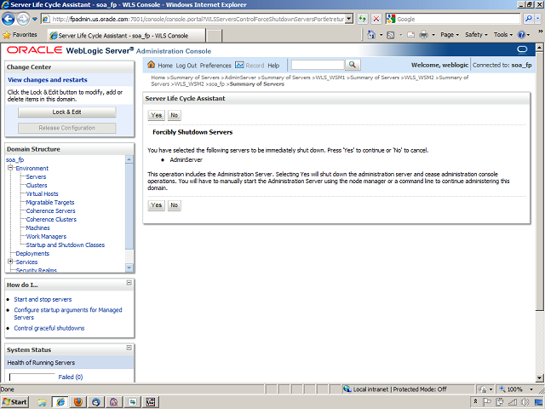Collapse the How do I panel
Image resolution: width=545 pixels, height=409 pixels.
[x=129, y=283]
